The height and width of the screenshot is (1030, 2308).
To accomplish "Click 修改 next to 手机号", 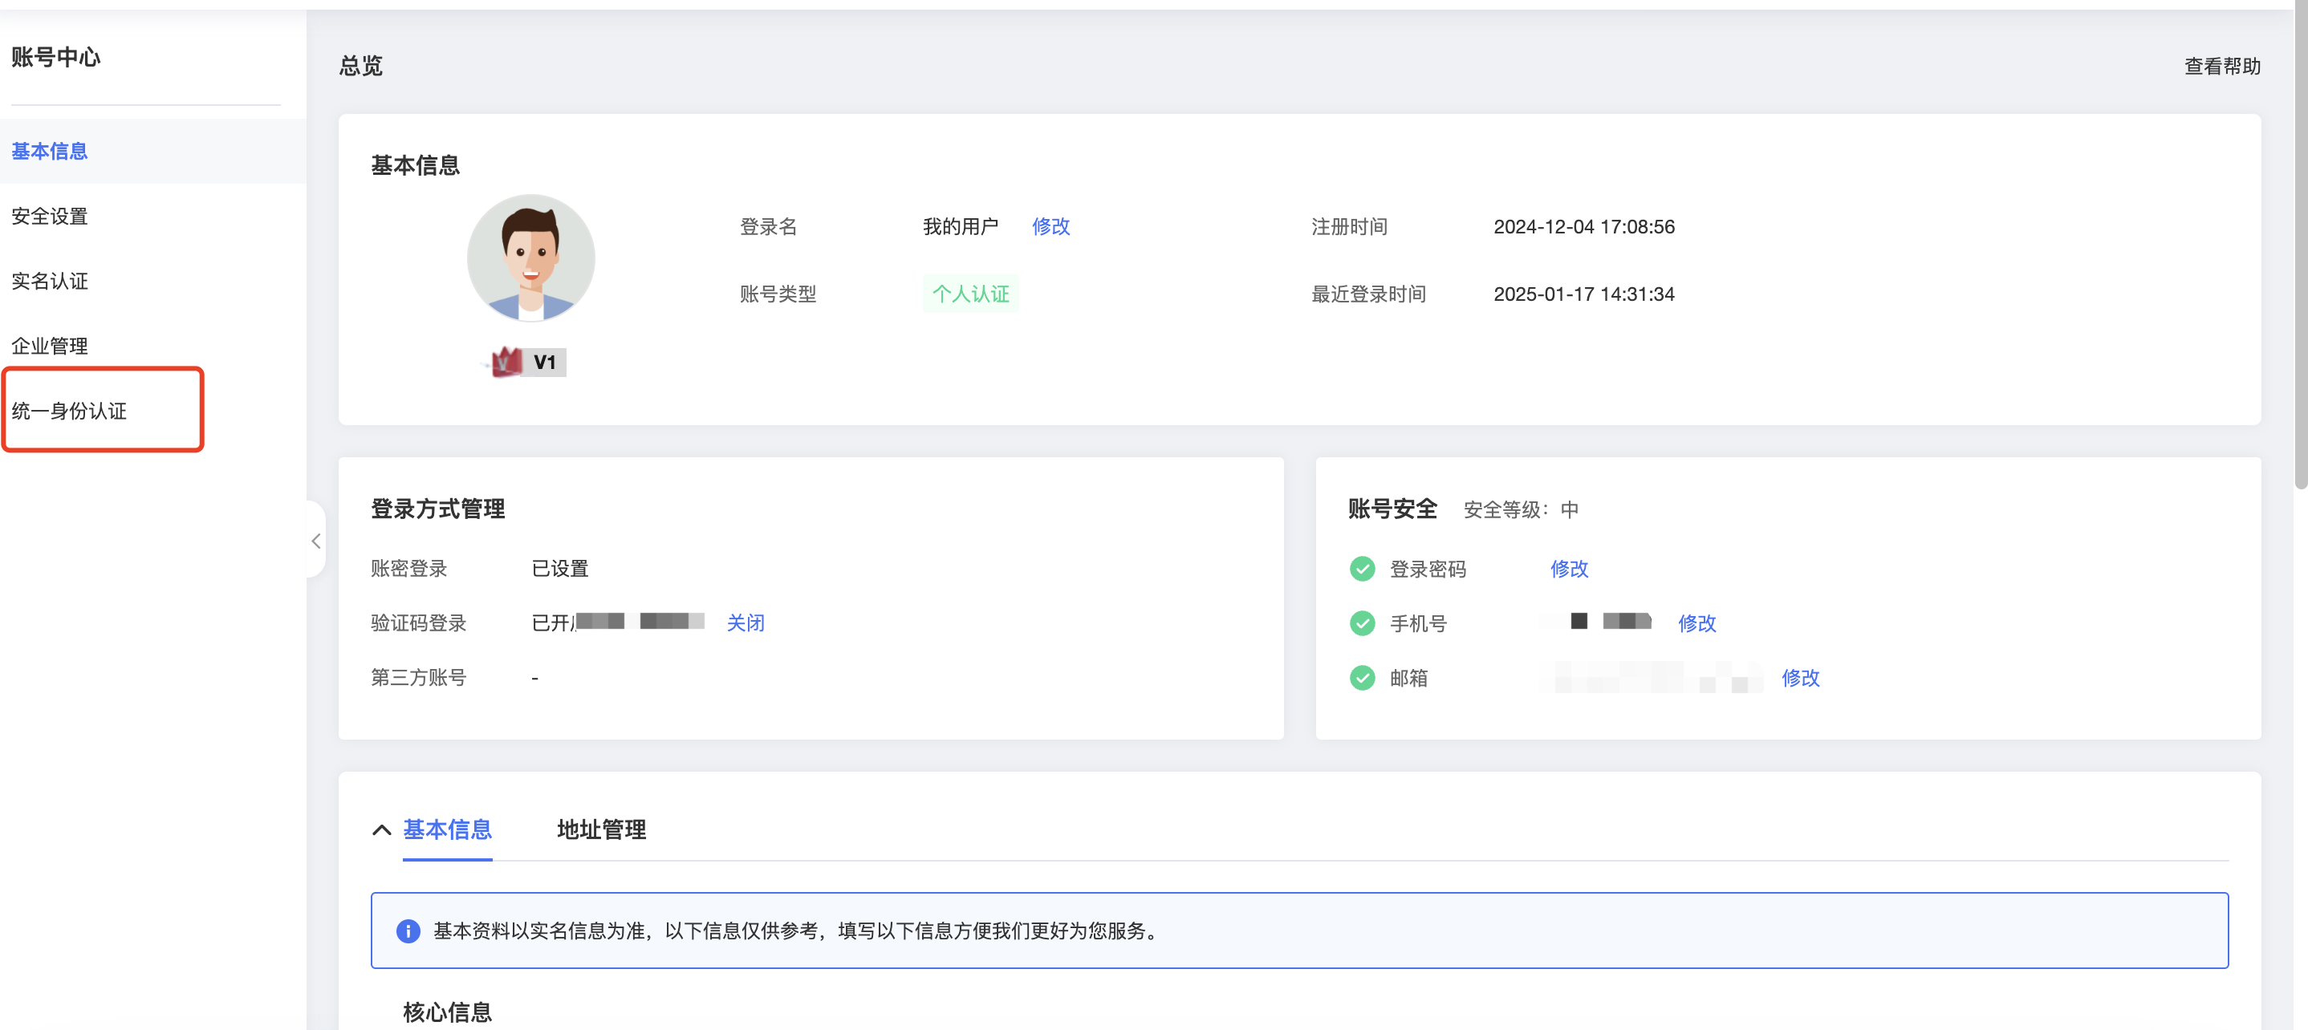I will pyautogui.click(x=1696, y=623).
